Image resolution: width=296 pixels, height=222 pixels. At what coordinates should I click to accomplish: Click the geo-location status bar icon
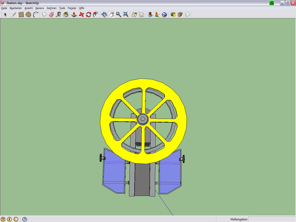click(x=3, y=219)
